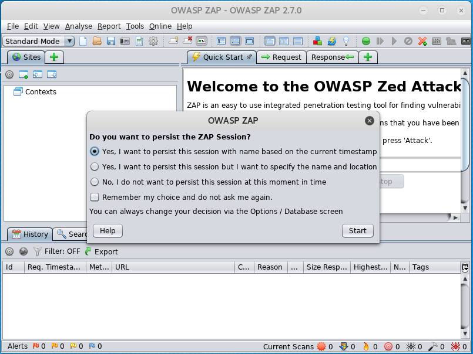This screenshot has height=354, width=473.
Task: Add a custom HTTP break point icon
Action: coord(422,41)
